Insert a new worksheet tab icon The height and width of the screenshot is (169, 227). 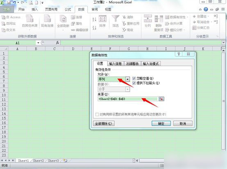pyautogui.click(x=65, y=160)
